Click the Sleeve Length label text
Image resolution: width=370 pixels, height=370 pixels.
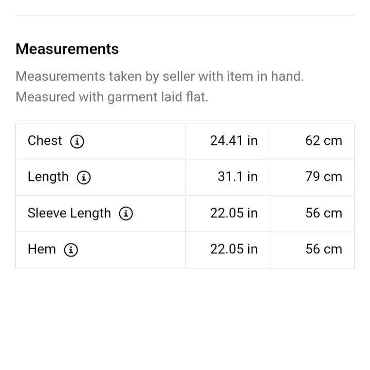69,213
